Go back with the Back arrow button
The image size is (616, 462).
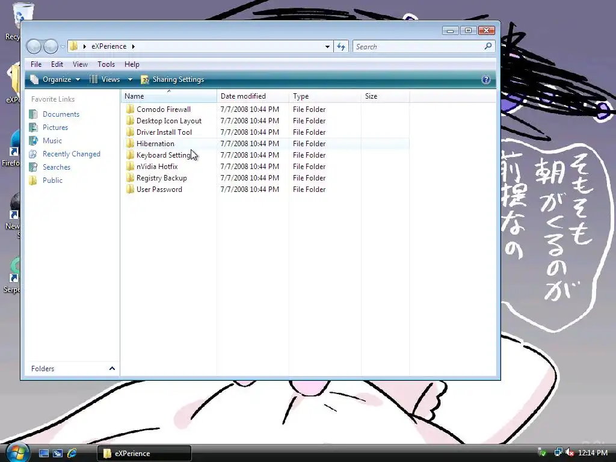[34, 47]
